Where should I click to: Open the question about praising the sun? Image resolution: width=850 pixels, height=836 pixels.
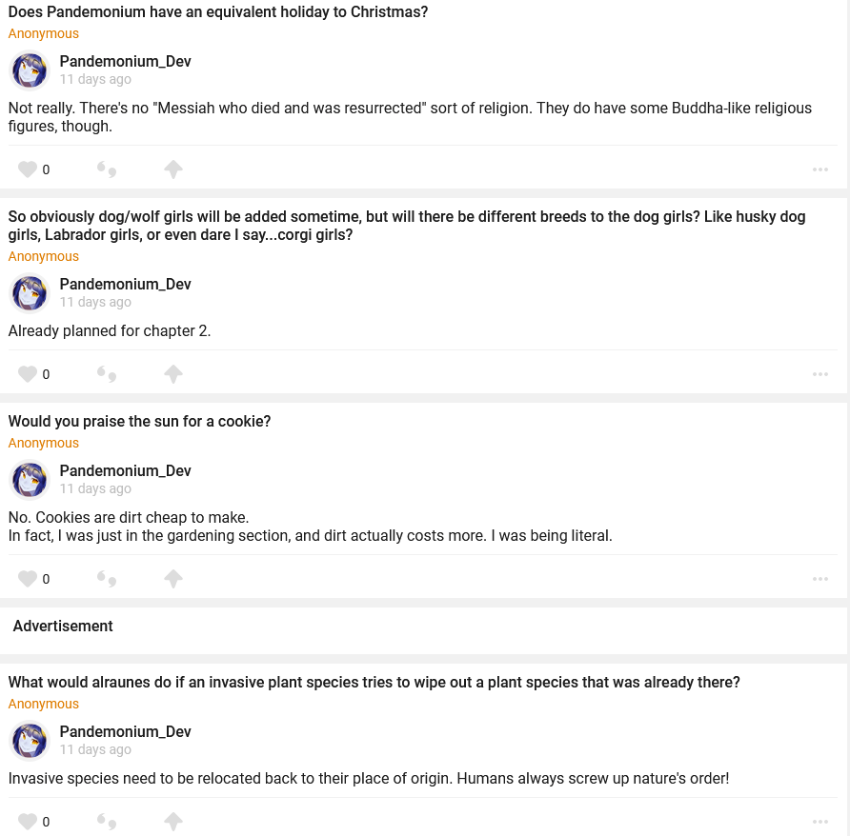click(139, 421)
